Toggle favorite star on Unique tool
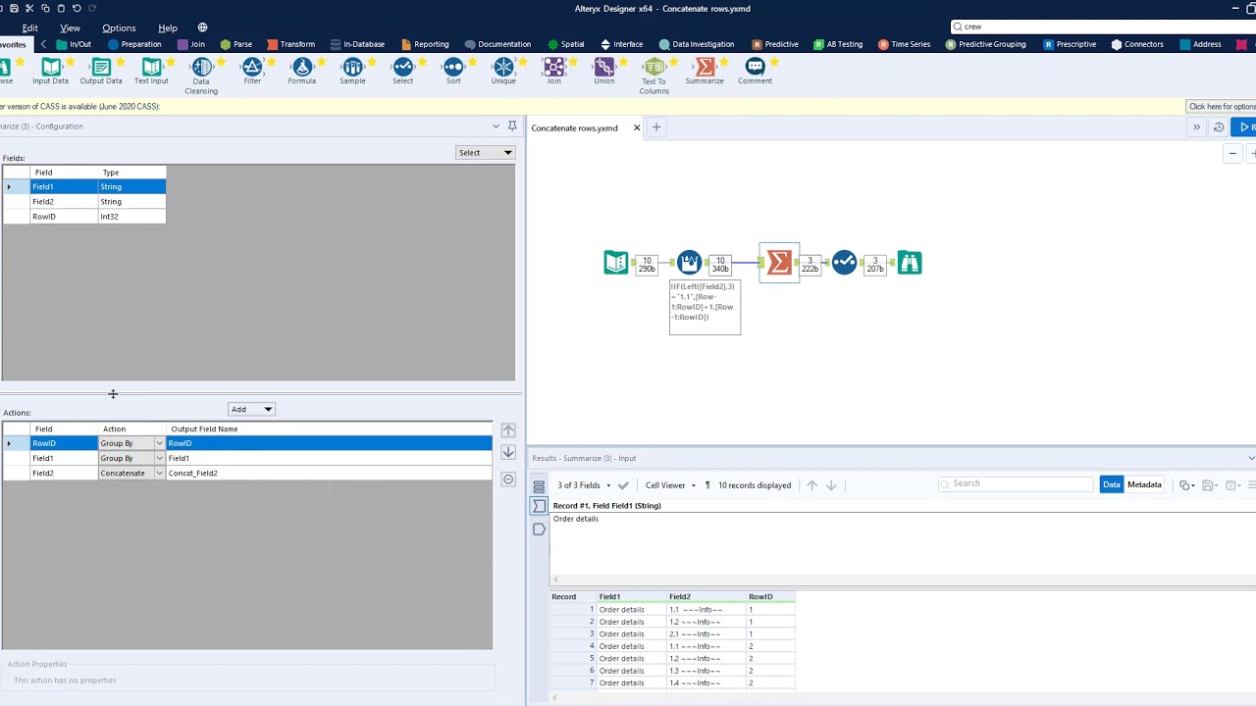1256x706 pixels. tap(523, 63)
